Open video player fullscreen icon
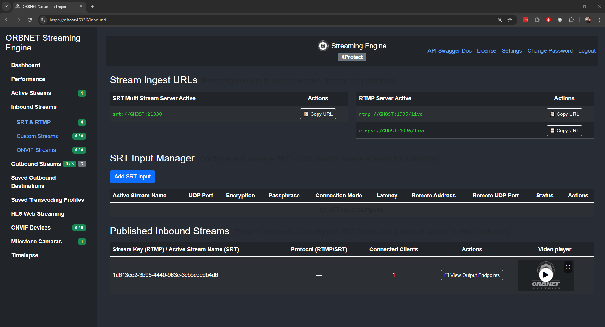The width and height of the screenshot is (605, 327). (568, 267)
